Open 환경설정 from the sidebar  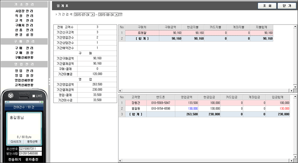24,34
